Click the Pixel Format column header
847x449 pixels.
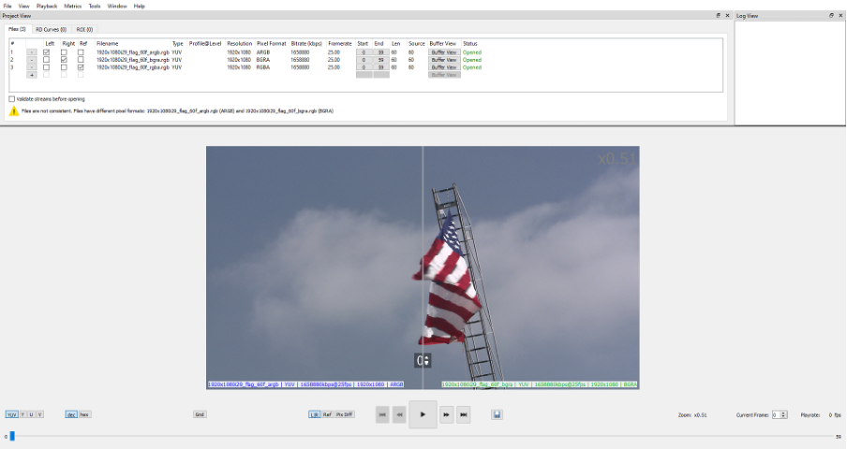click(x=271, y=44)
